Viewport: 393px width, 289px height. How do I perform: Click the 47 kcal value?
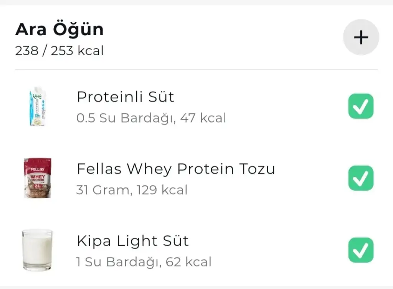(203, 118)
